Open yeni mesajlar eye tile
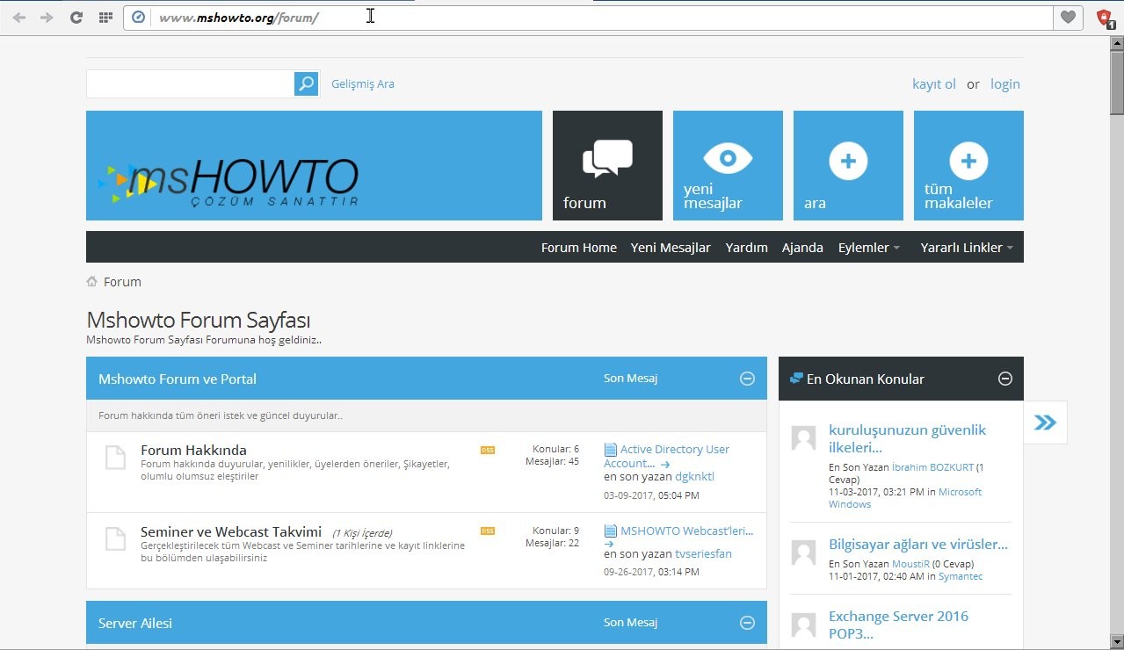The height and width of the screenshot is (650, 1124). pyautogui.click(x=728, y=165)
